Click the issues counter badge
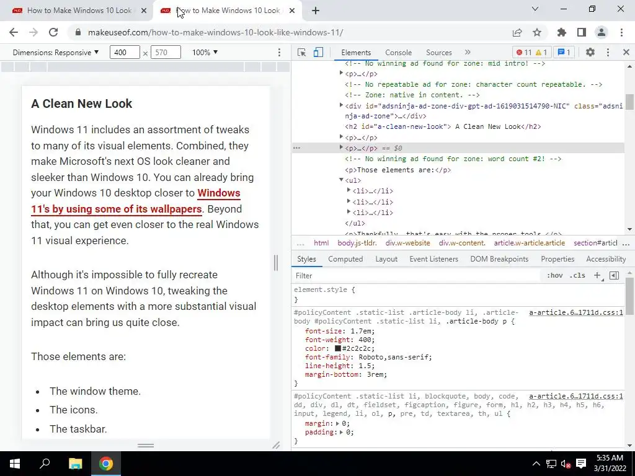 pyautogui.click(x=564, y=52)
